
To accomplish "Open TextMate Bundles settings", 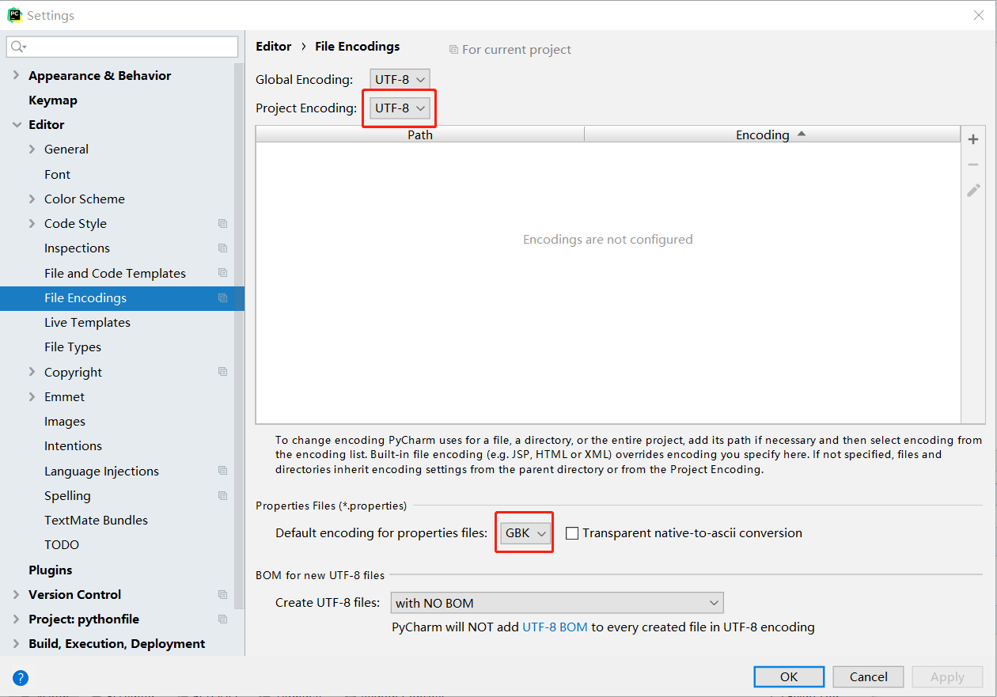I will [96, 521].
